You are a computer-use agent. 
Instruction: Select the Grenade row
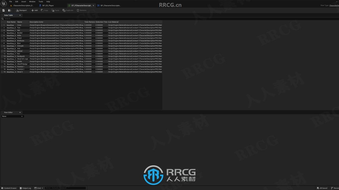click(x=82, y=46)
